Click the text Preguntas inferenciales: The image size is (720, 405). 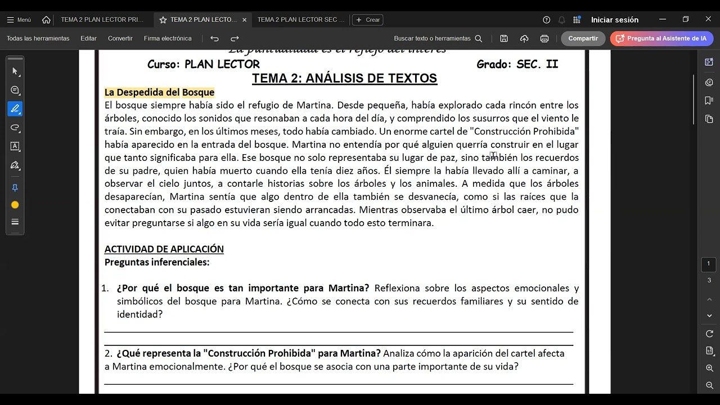(157, 262)
